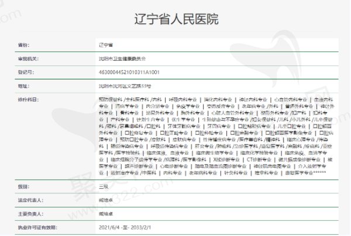The height and width of the screenshot is (236, 351).
Task: Click 心电诊断专业 in the department list
Action: point(174,166)
